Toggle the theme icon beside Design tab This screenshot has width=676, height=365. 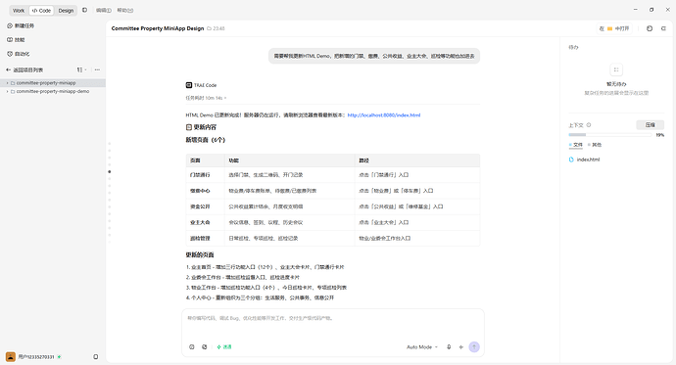coord(84,10)
